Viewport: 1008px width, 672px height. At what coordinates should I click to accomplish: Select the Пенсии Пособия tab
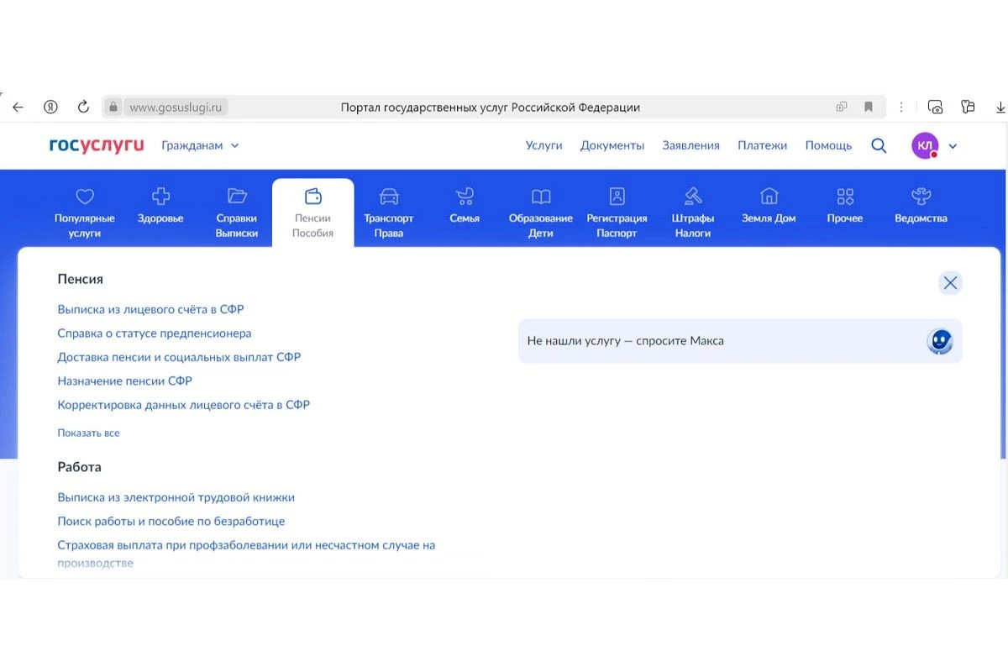coord(312,213)
